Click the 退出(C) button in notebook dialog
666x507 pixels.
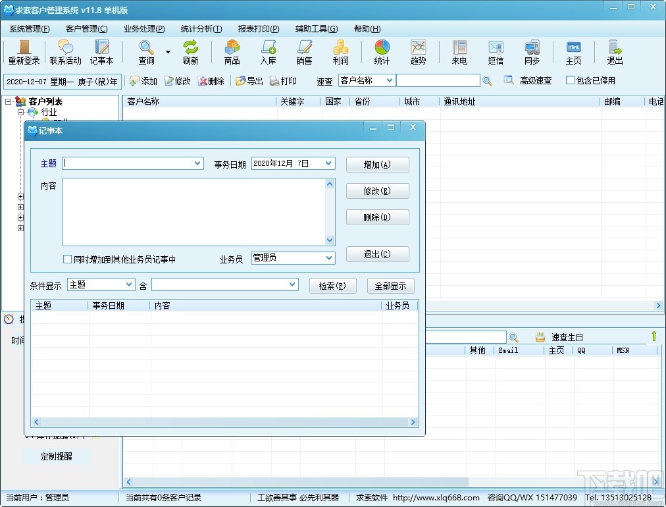point(378,254)
